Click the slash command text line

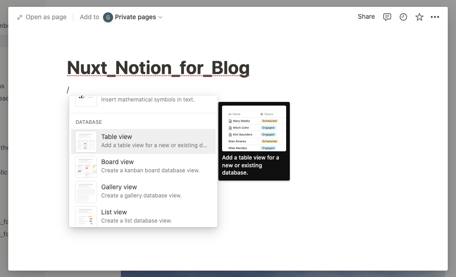point(68,90)
